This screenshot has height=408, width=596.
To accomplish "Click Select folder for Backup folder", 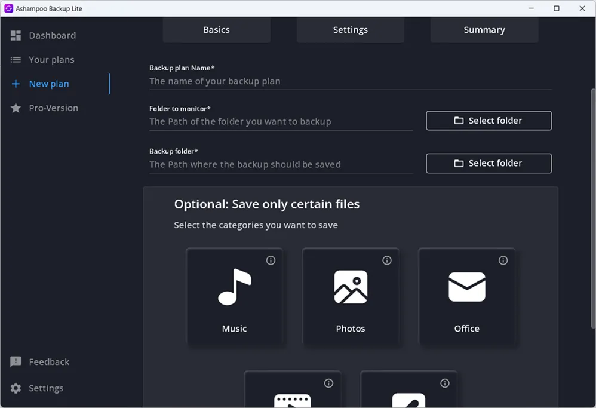I will pyautogui.click(x=489, y=163).
